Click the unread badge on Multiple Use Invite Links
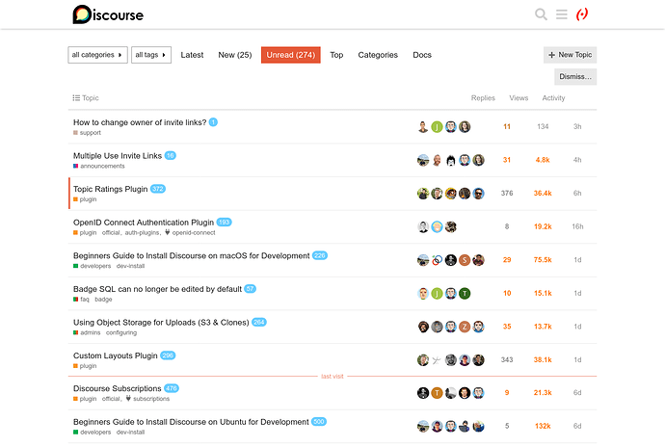Viewport: 665px width, 447px height. coord(170,156)
